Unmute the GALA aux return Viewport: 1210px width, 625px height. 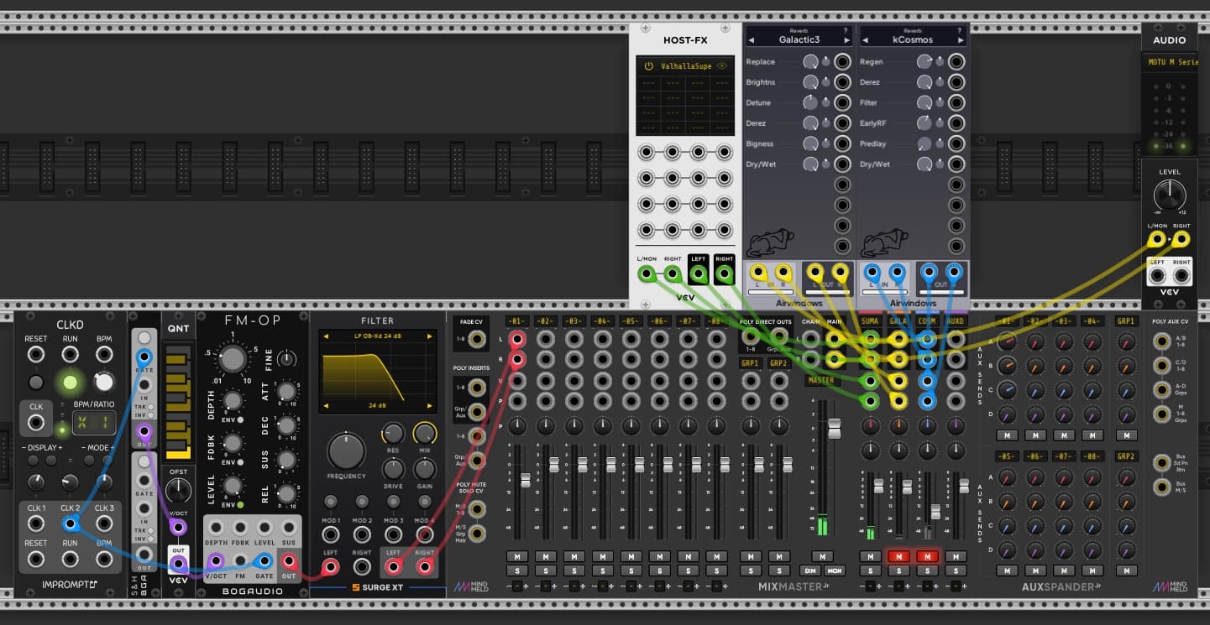898,556
